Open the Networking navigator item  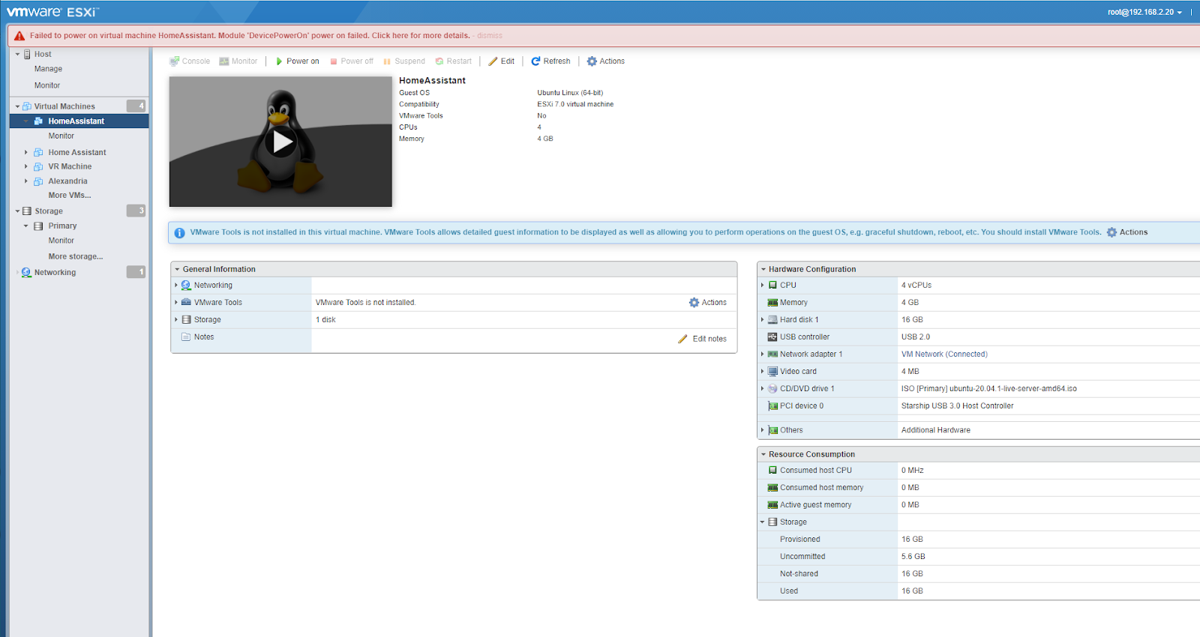[x=55, y=273]
